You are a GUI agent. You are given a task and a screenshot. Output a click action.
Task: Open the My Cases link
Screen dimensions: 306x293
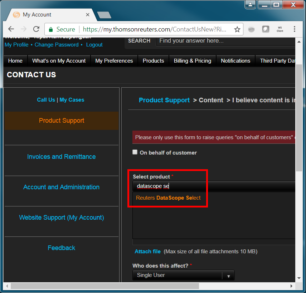tap(72, 100)
